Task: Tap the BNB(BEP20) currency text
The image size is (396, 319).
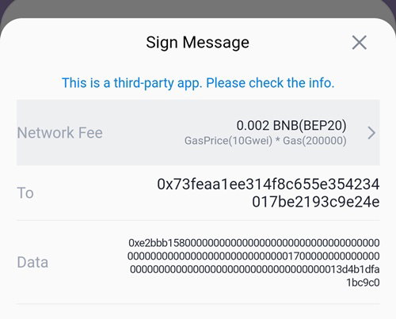Action: [x=310, y=125]
